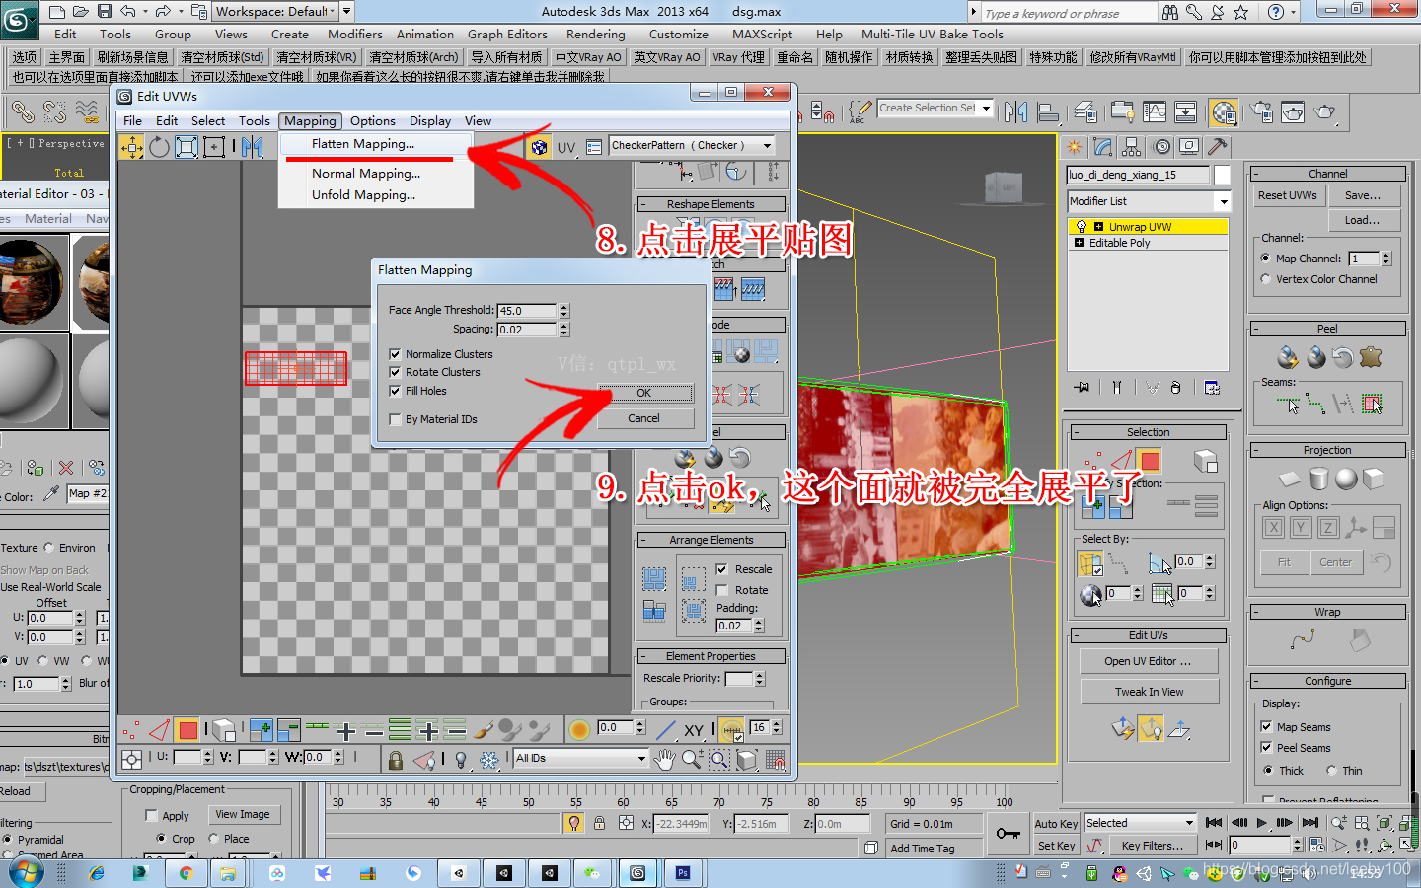Viewport: 1421px width, 888px height.
Task: Select the Rotate tool in Edit UVWs toolbar
Action: pyautogui.click(x=159, y=147)
